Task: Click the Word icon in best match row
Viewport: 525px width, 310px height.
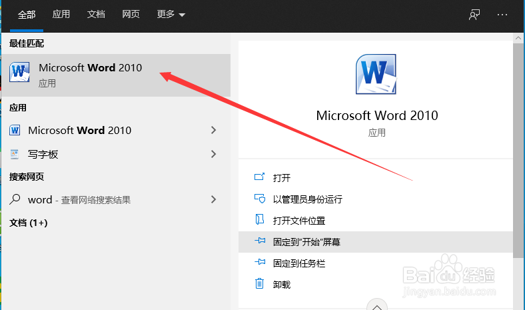Action: pyautogui.click(x=19, y=72)
